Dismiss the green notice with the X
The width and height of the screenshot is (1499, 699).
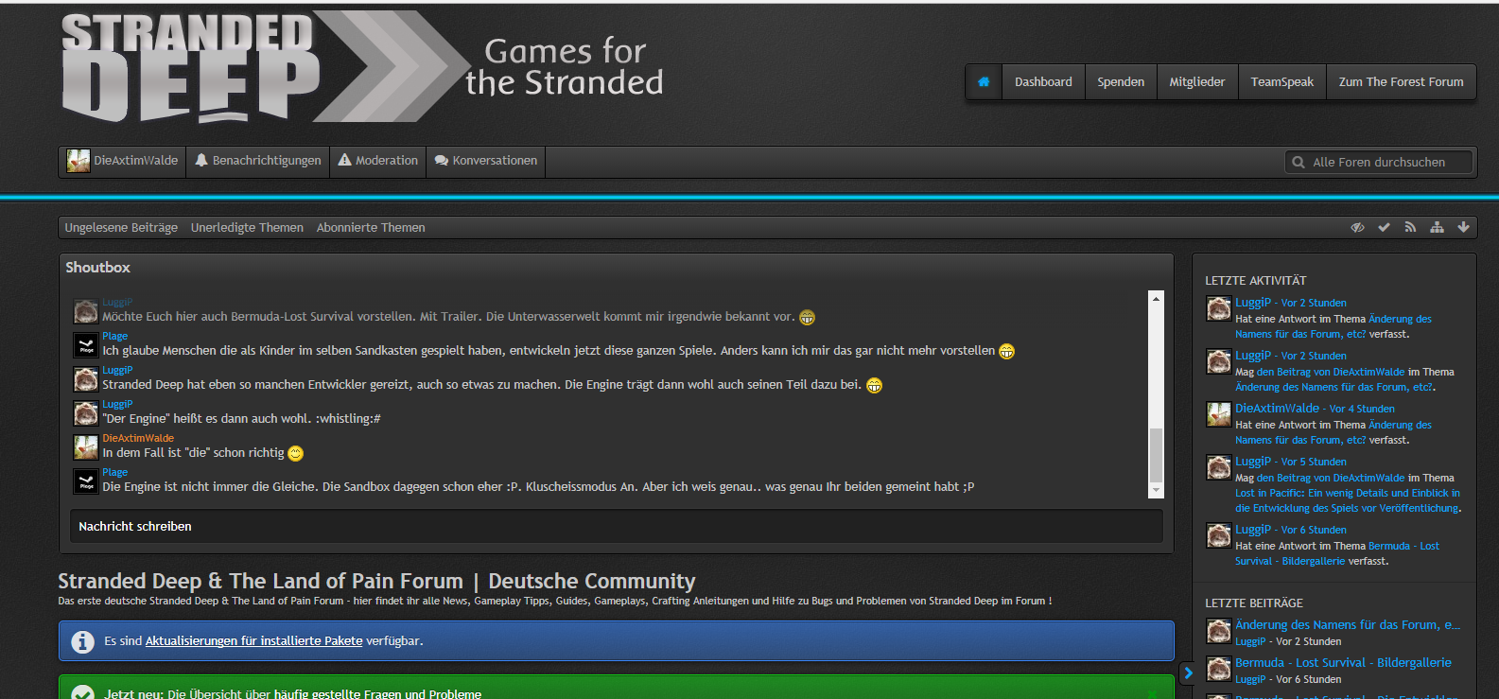click(1152, 693)
